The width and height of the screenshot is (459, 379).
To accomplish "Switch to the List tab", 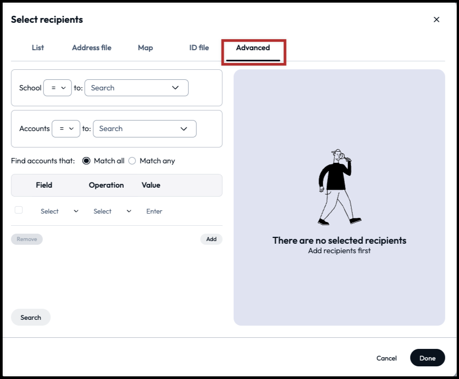I will tap(38, 48).
